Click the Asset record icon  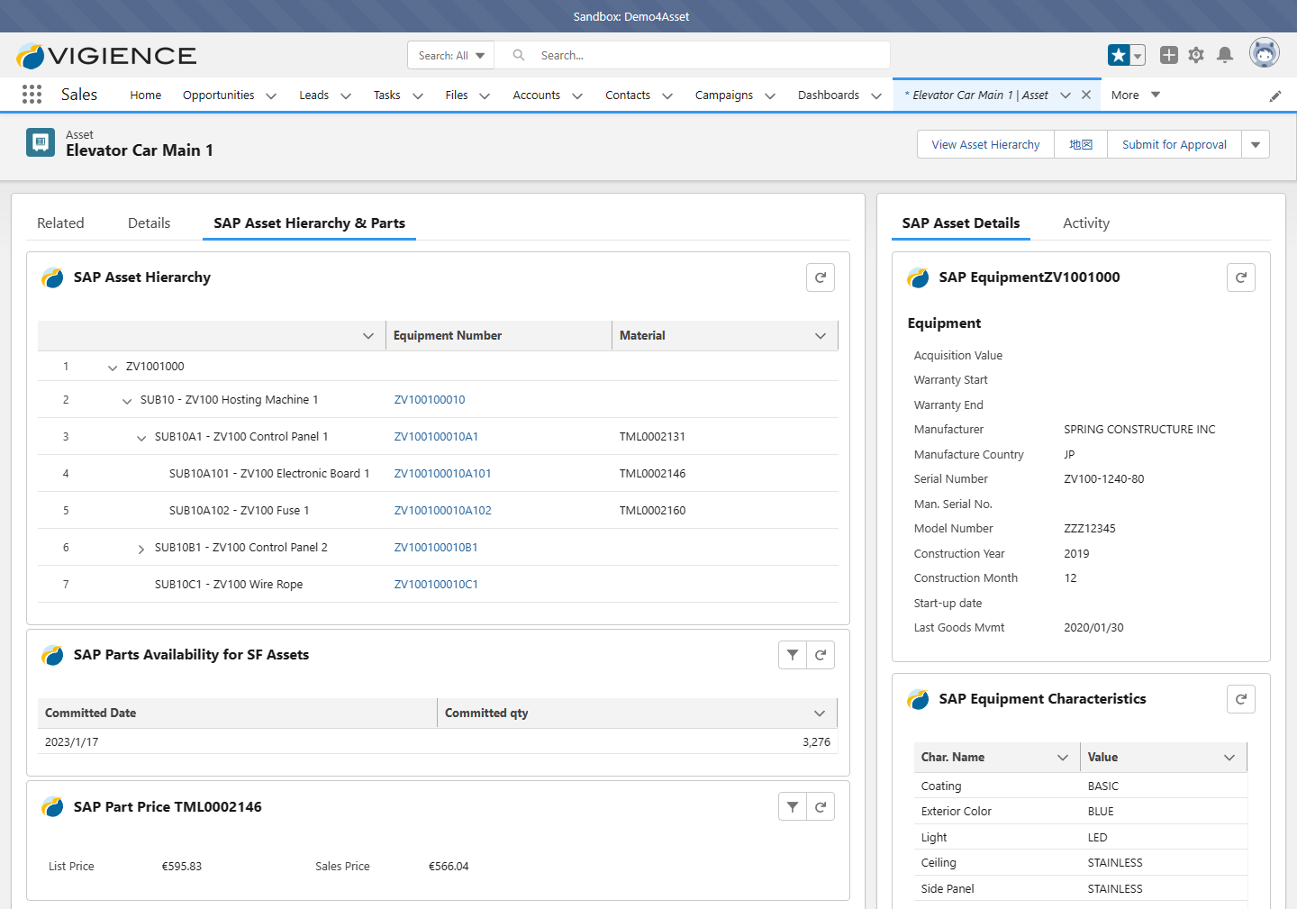41,142
